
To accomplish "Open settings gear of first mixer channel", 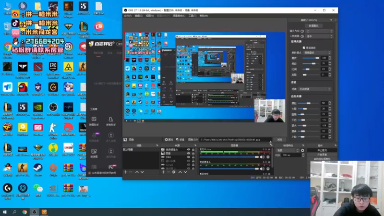I will 268,157.
